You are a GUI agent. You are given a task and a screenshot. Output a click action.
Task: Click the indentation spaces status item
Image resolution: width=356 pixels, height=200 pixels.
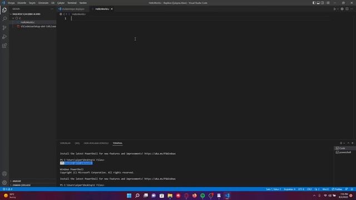tap(289, 189)
